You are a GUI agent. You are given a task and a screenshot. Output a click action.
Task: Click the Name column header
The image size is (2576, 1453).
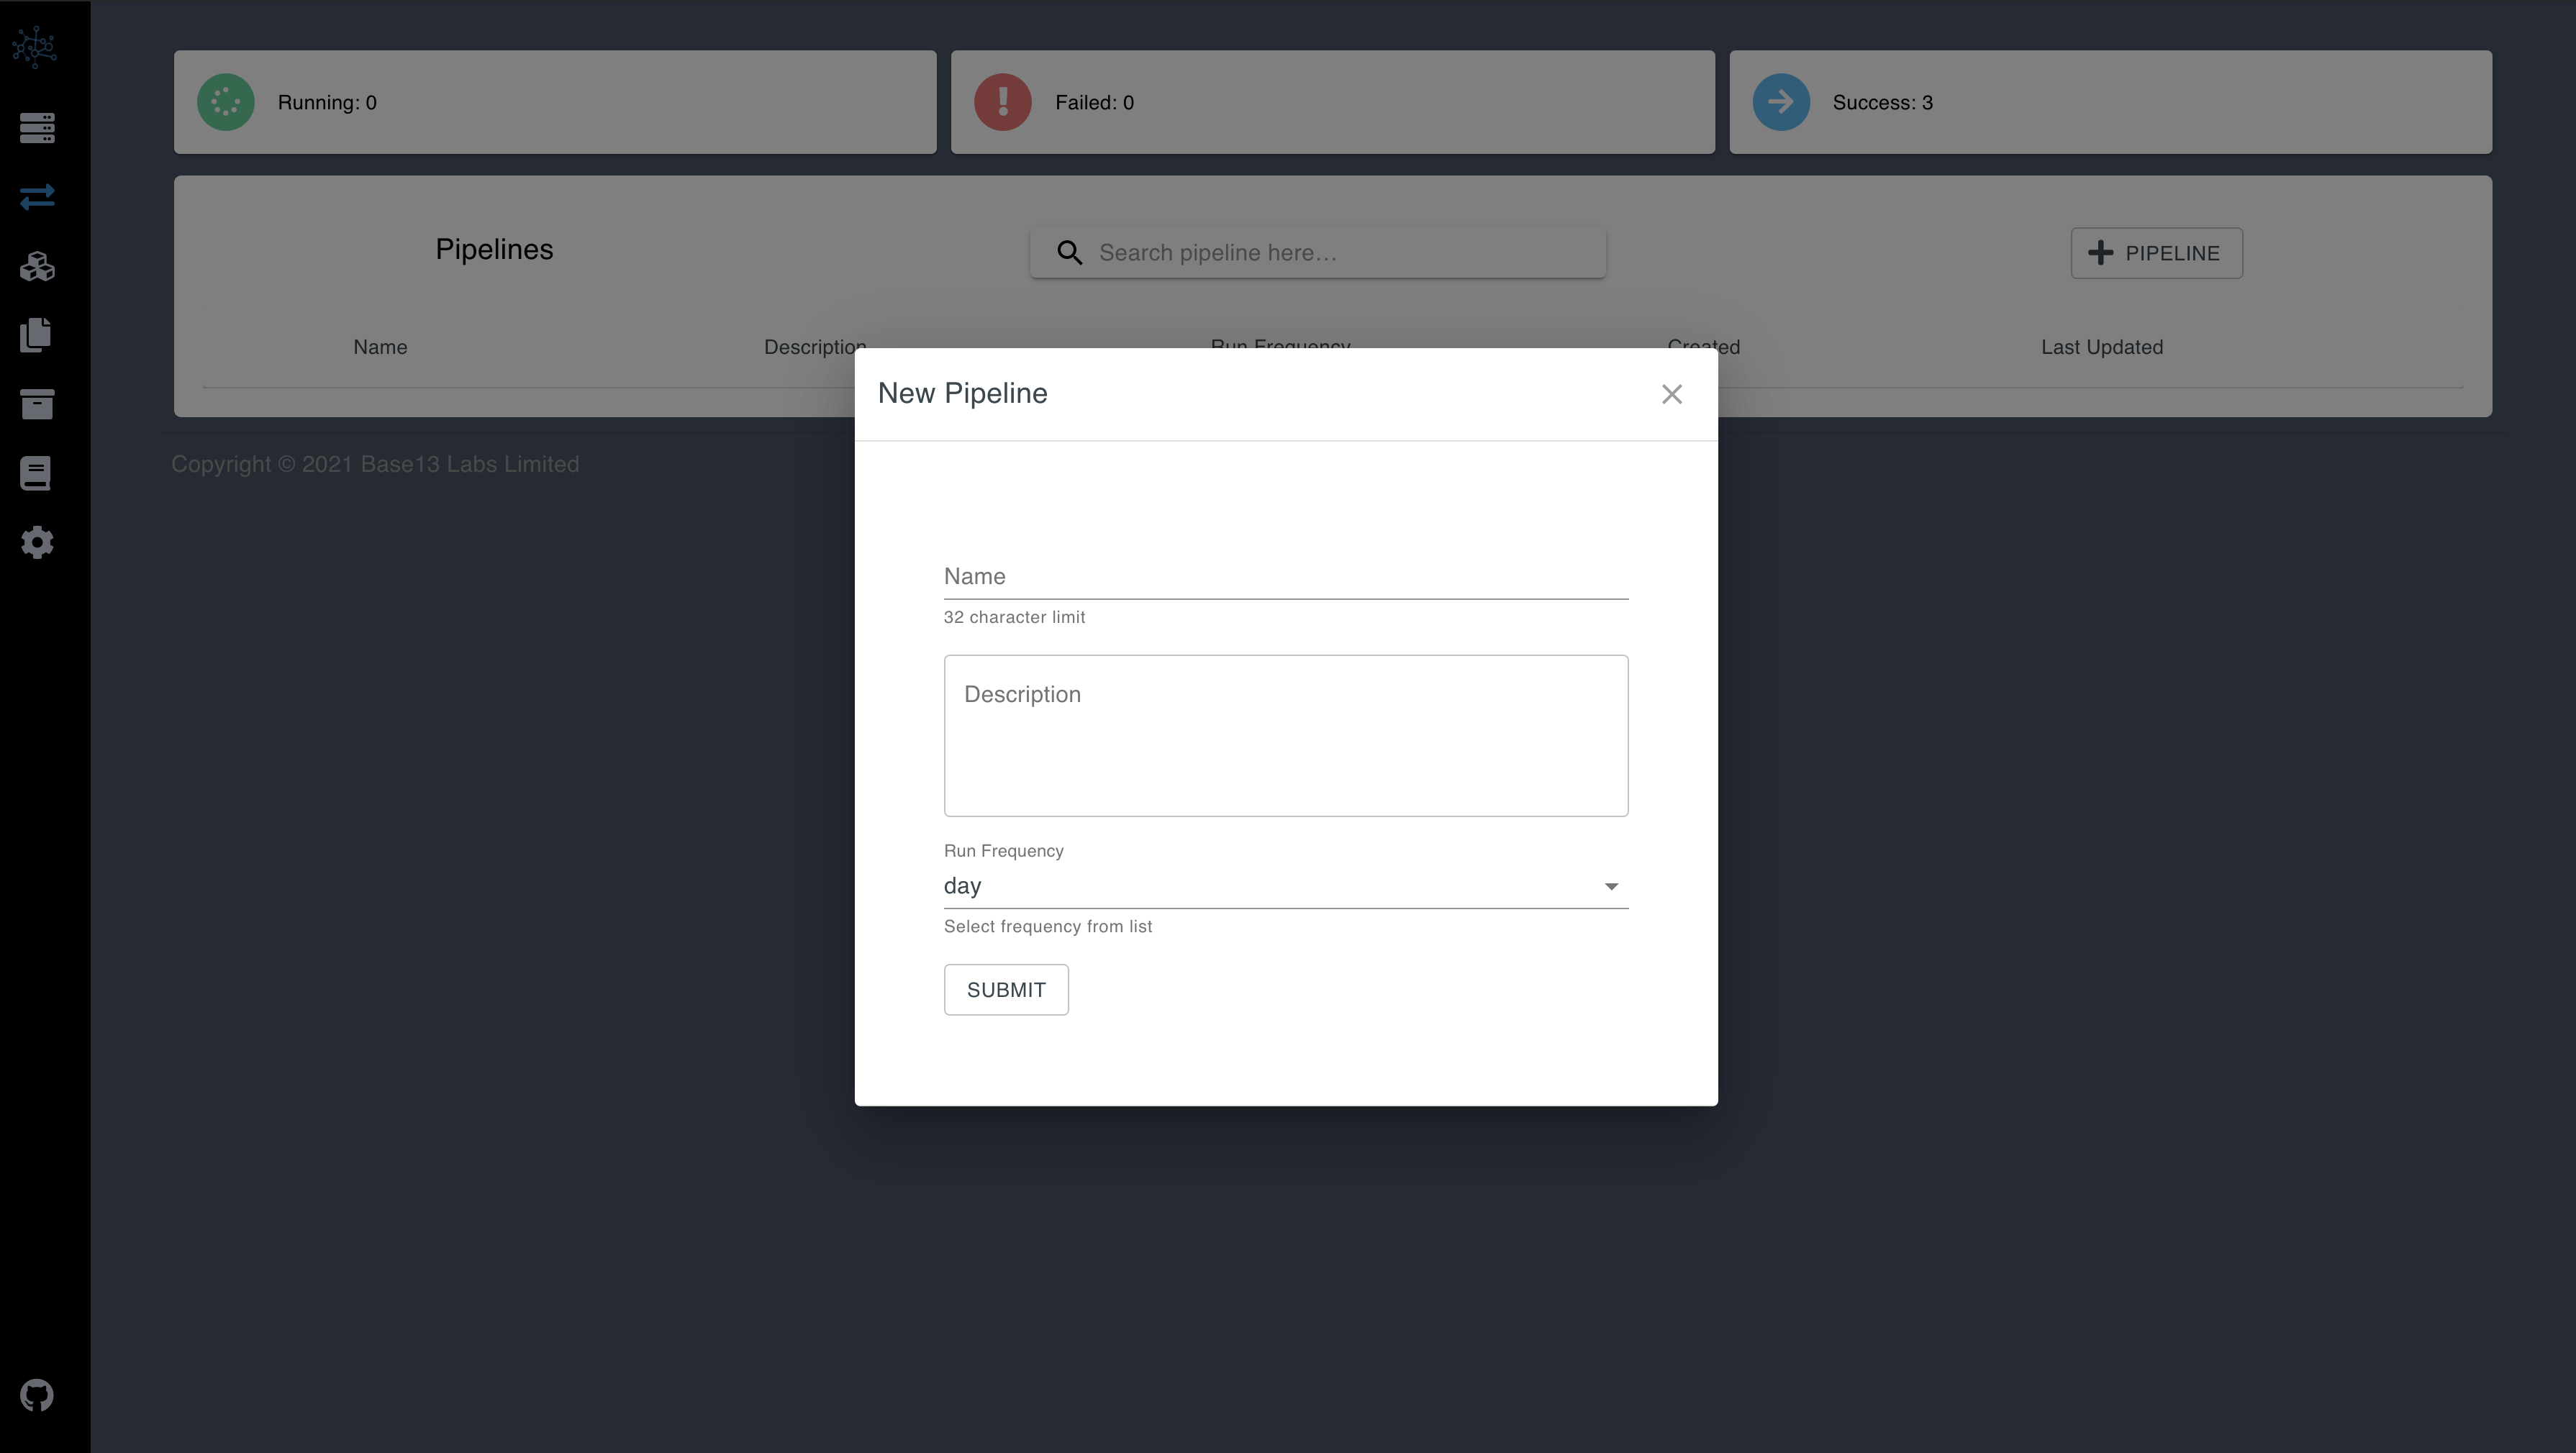coord(380,347)
